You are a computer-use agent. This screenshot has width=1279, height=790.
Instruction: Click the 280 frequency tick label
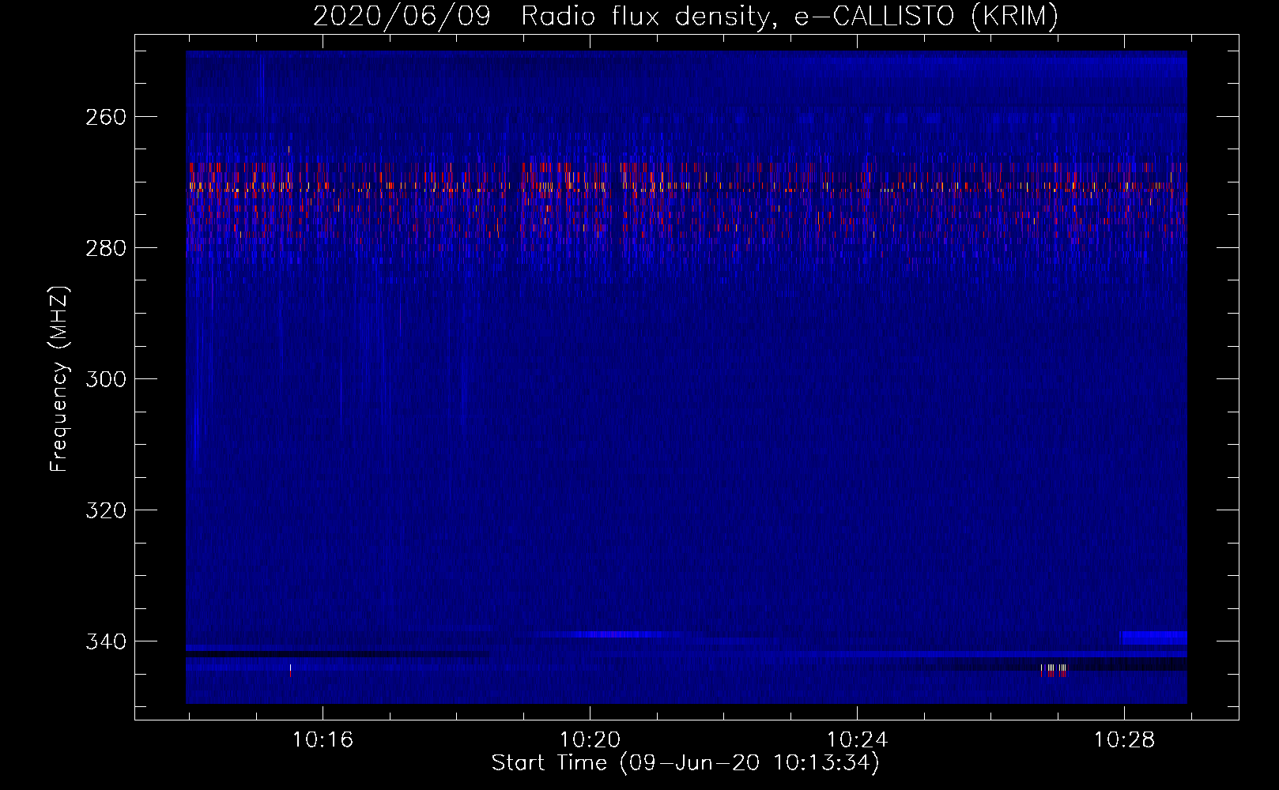pyautogui.click(x=105, y=248)
